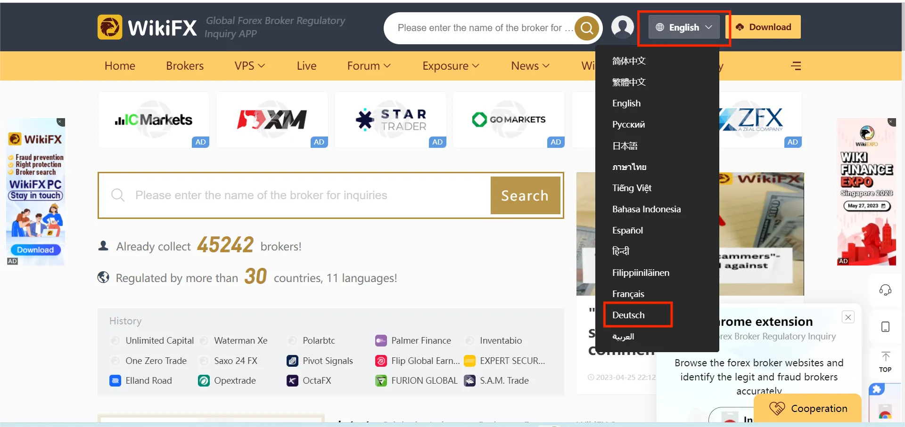
Task: Click the orange search magnifier in header
Action: [x=587, y=28]
